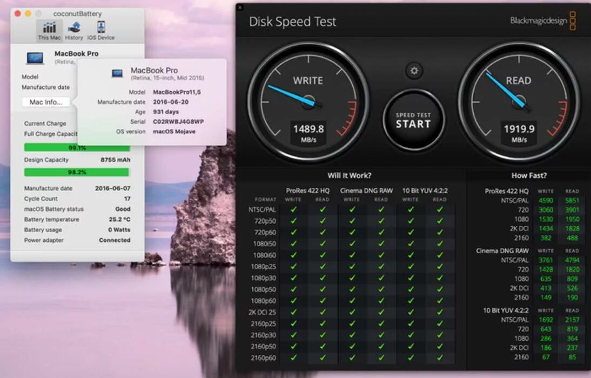Select power adapter Connected value

click(115, 240)
